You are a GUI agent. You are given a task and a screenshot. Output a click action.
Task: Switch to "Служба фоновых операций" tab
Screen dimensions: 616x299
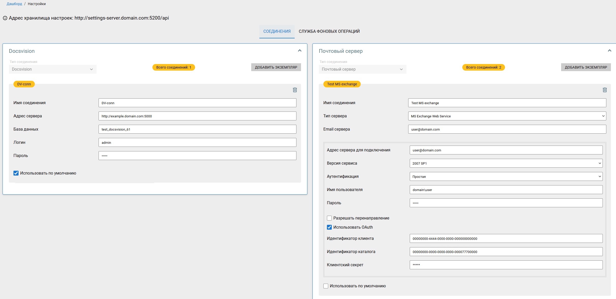(x=329, y=31)
